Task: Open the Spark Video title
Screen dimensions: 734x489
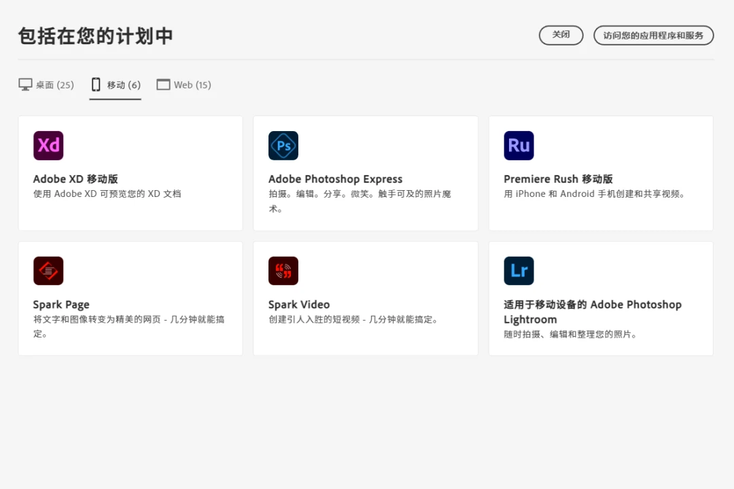Action: tap(298, 305)
